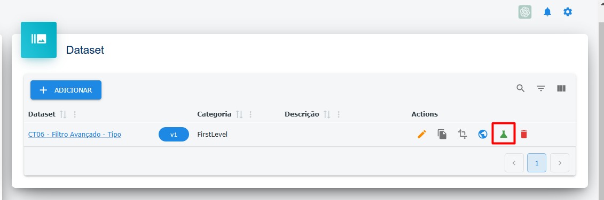Screen dimensions: 604x200
Task: Click the ChatGPT assistant icon
Action: [524, 12]
